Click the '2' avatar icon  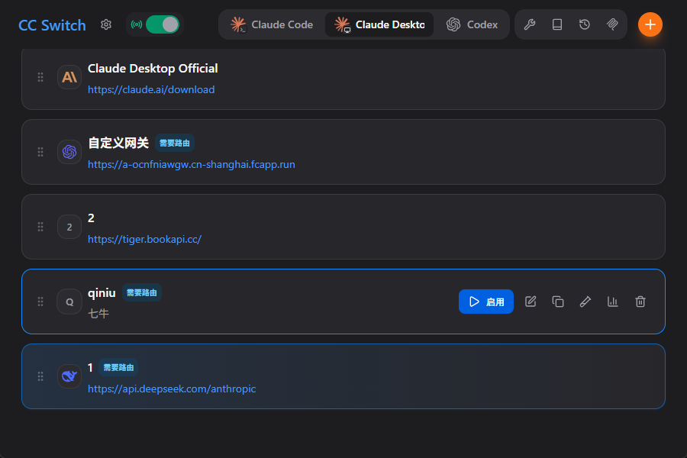pyautogui.click(x=69, y=227)
